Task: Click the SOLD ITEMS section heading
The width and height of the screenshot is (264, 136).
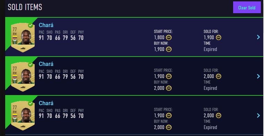Action: click(x=25, y=7)
